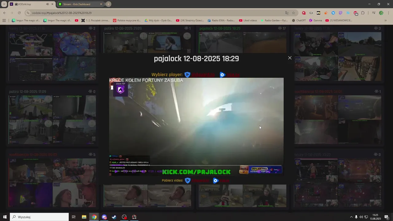Click the VODziki.TOP logo in video
The height and width of the screenshot is (221, 393).
tap(120, 89)
